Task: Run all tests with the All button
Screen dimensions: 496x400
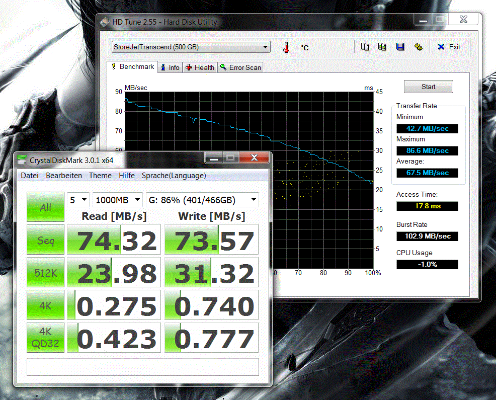Action: (46, 207)
